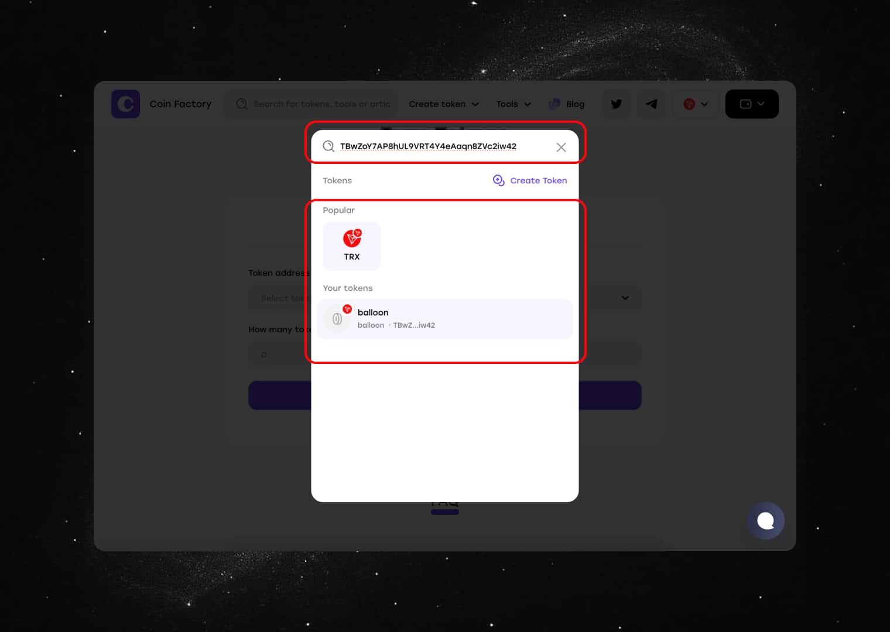Expand the Tools menu
Viewport: 890px width, 632px height.
tap(514, 104)
